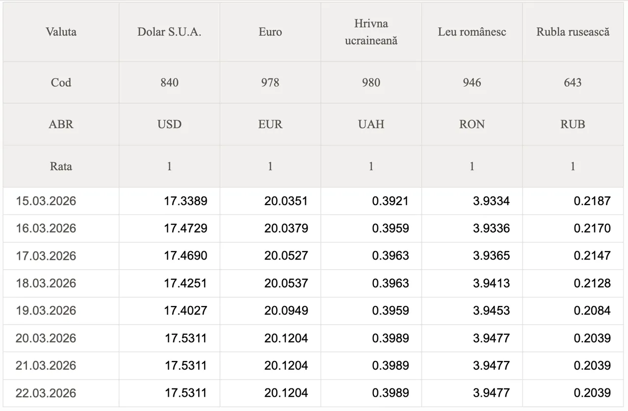Click the RUB abbreviation cell
Image resolution: width=628 pixels, height=411 pixels.
(573, 124)
